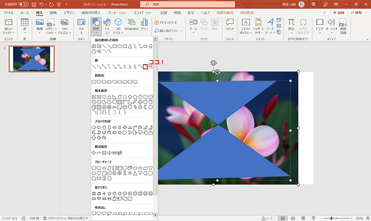Click the graph (グラフ) chart icon
Image resolution: width=371 pixels, height=221 pixels.
[144, 25]
